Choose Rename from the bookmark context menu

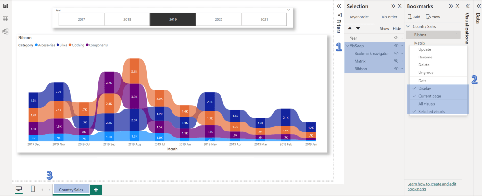tap(425, 57)
